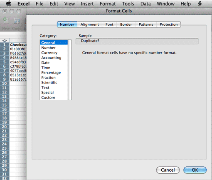Open the Protection tab
Image resolution: width=212 pixels, height=180 pixels.
pos(169,25)
